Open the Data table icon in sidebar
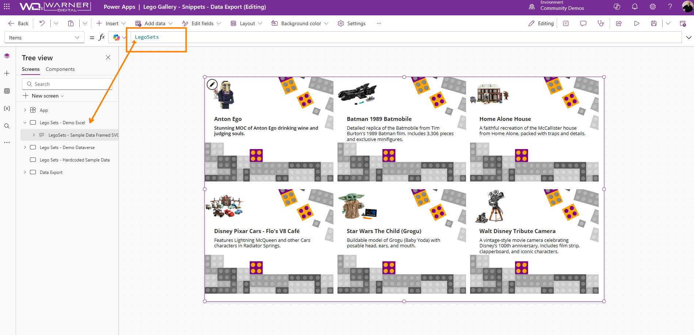Viewport: 694px width, 335px height. point(7,91)
